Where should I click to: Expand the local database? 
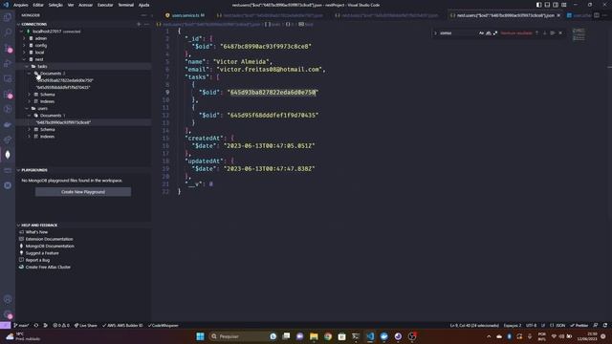24,53
